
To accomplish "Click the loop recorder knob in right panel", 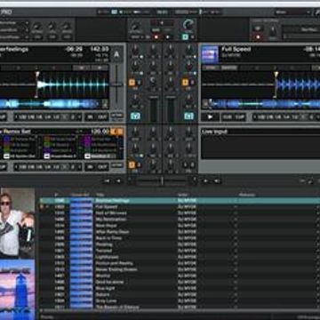I will pyautogui.click(x=272, y=30).
